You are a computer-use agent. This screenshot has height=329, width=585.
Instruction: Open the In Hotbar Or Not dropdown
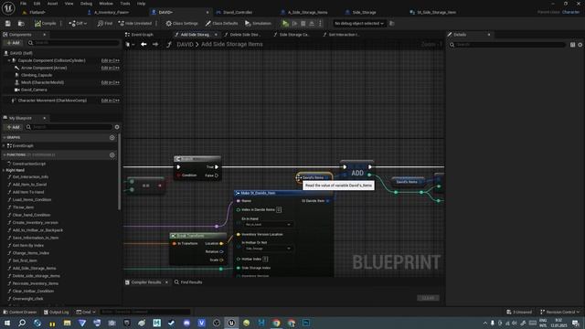click(x=268, y=249)
